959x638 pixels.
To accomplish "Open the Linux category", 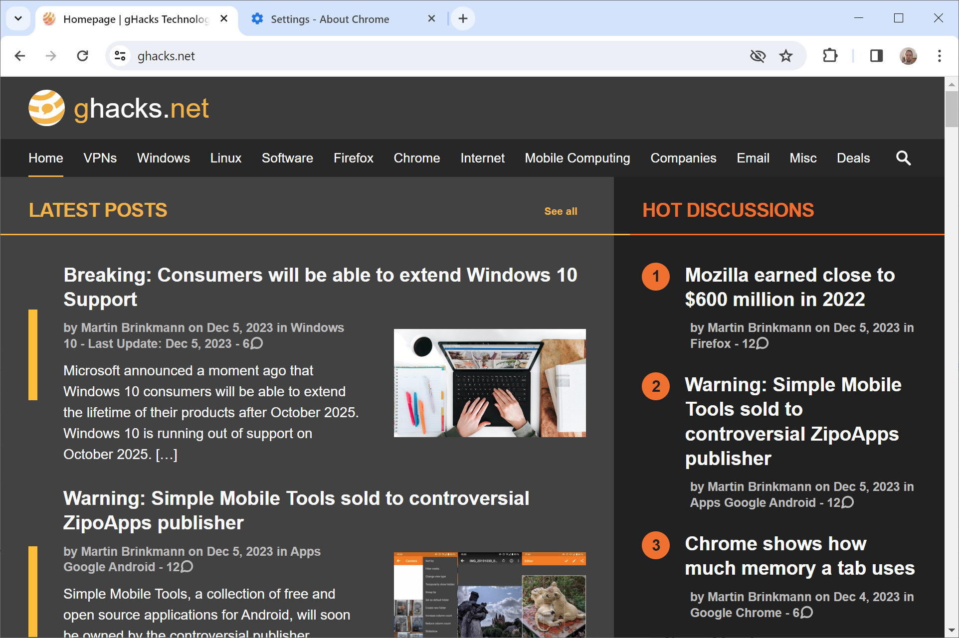I will [226, 159].
